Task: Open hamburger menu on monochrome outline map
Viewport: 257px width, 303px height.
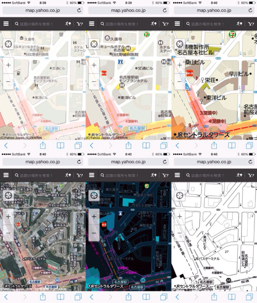Action: point(177,175)
